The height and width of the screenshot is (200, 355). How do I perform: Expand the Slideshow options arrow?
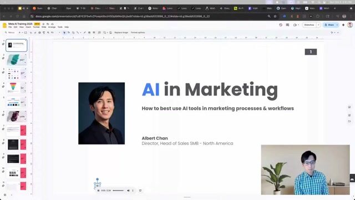pyautogui.click(x=318, y=25)
